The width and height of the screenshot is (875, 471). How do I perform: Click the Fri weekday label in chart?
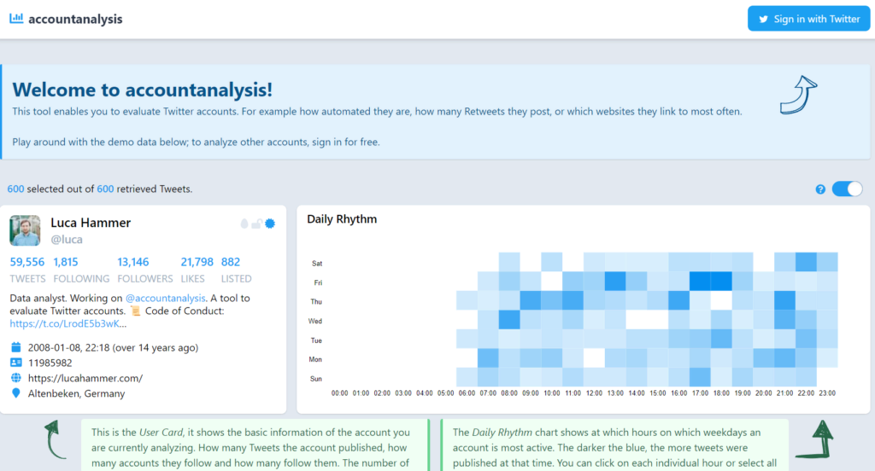pos(318,282)
